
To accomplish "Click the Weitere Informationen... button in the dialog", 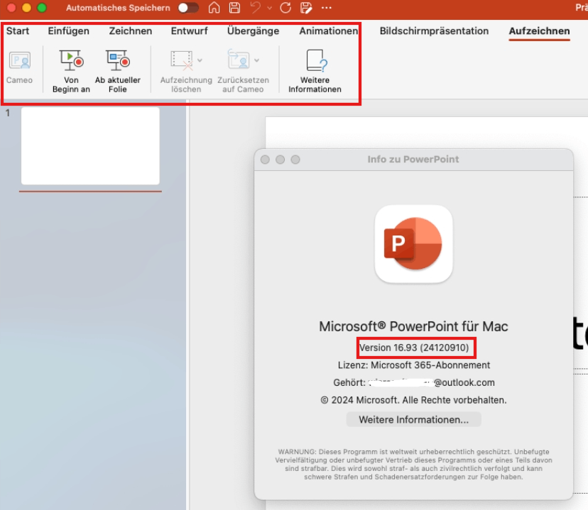I will pos(413,419).
